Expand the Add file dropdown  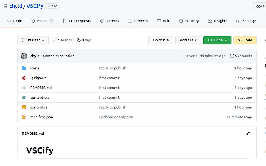tap(188, 40)
